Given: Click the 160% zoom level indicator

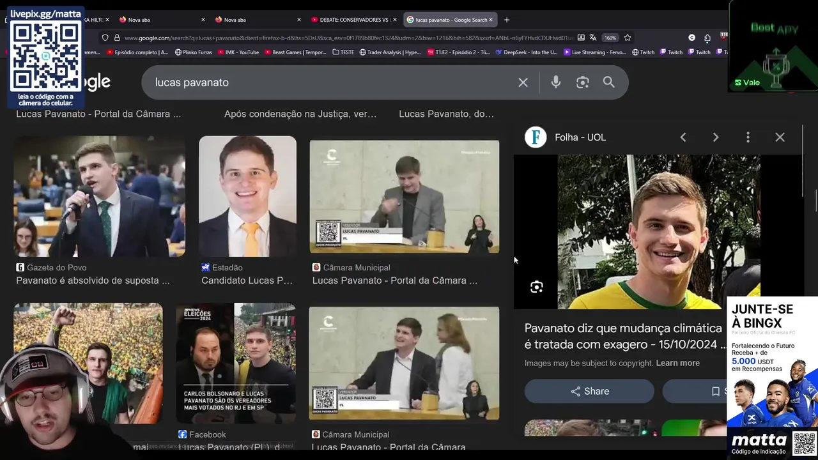Looking at the screenshot, I should click(610, 38).
